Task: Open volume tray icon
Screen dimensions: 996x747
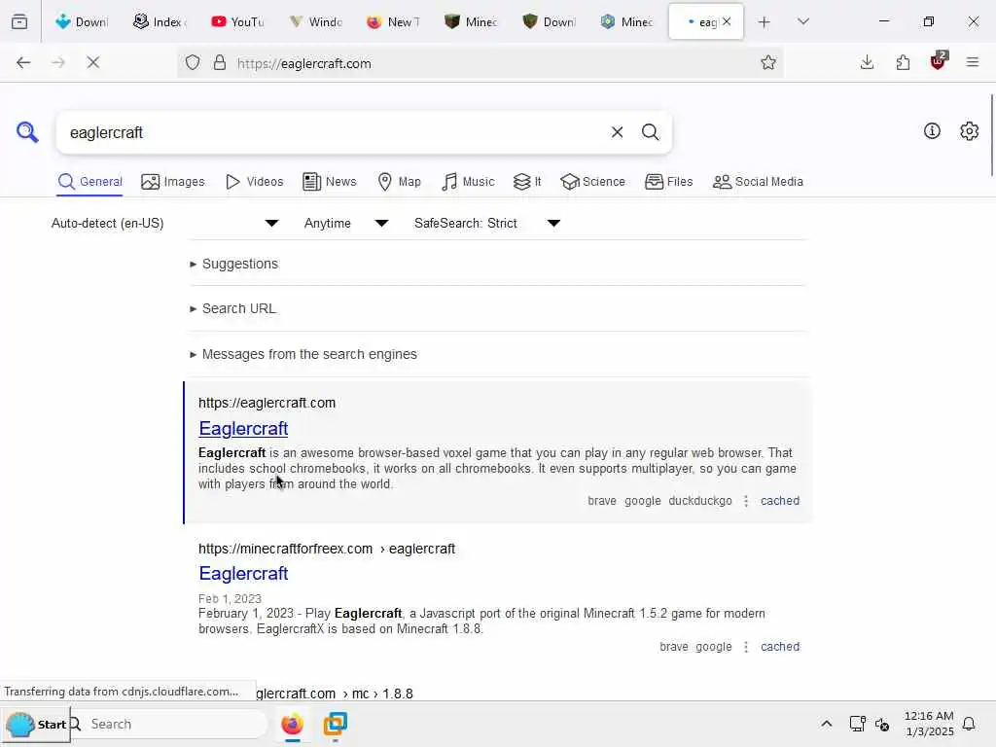Action: tap(882, 724)
